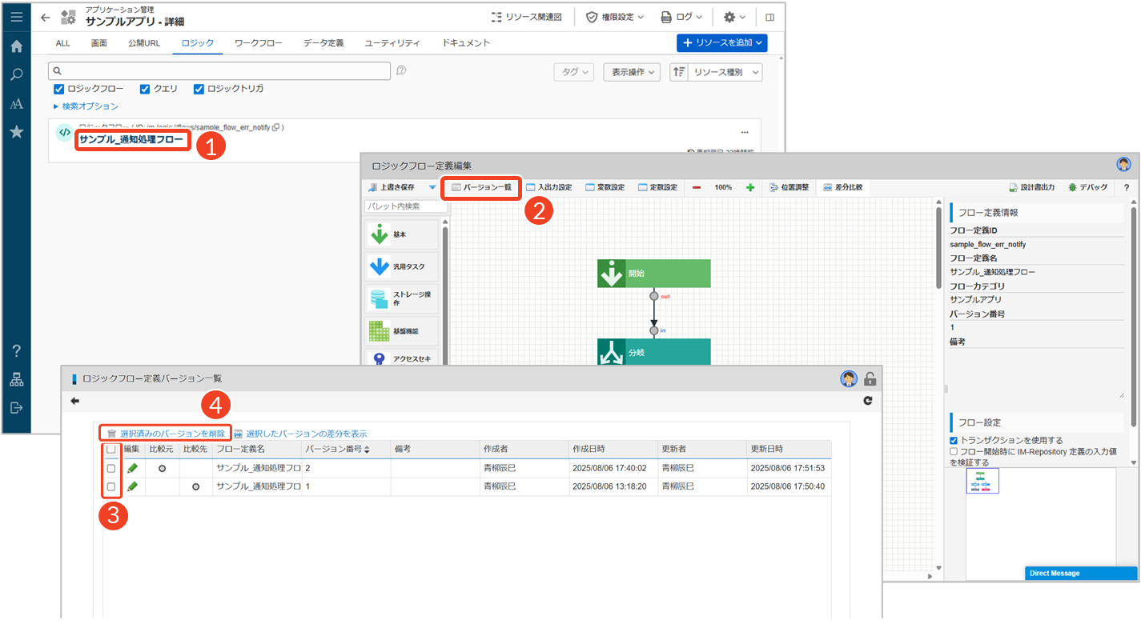Image resolution: width=1141 pixels, height=628 pixels.
Task: Click the edit pencil for version 2
Action: click(132, 468)
